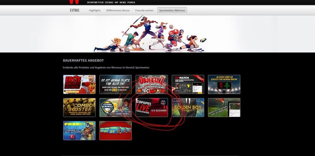The image size is (315, 156).
Task: Open the Match promo tile
Action: pos(188,85)
